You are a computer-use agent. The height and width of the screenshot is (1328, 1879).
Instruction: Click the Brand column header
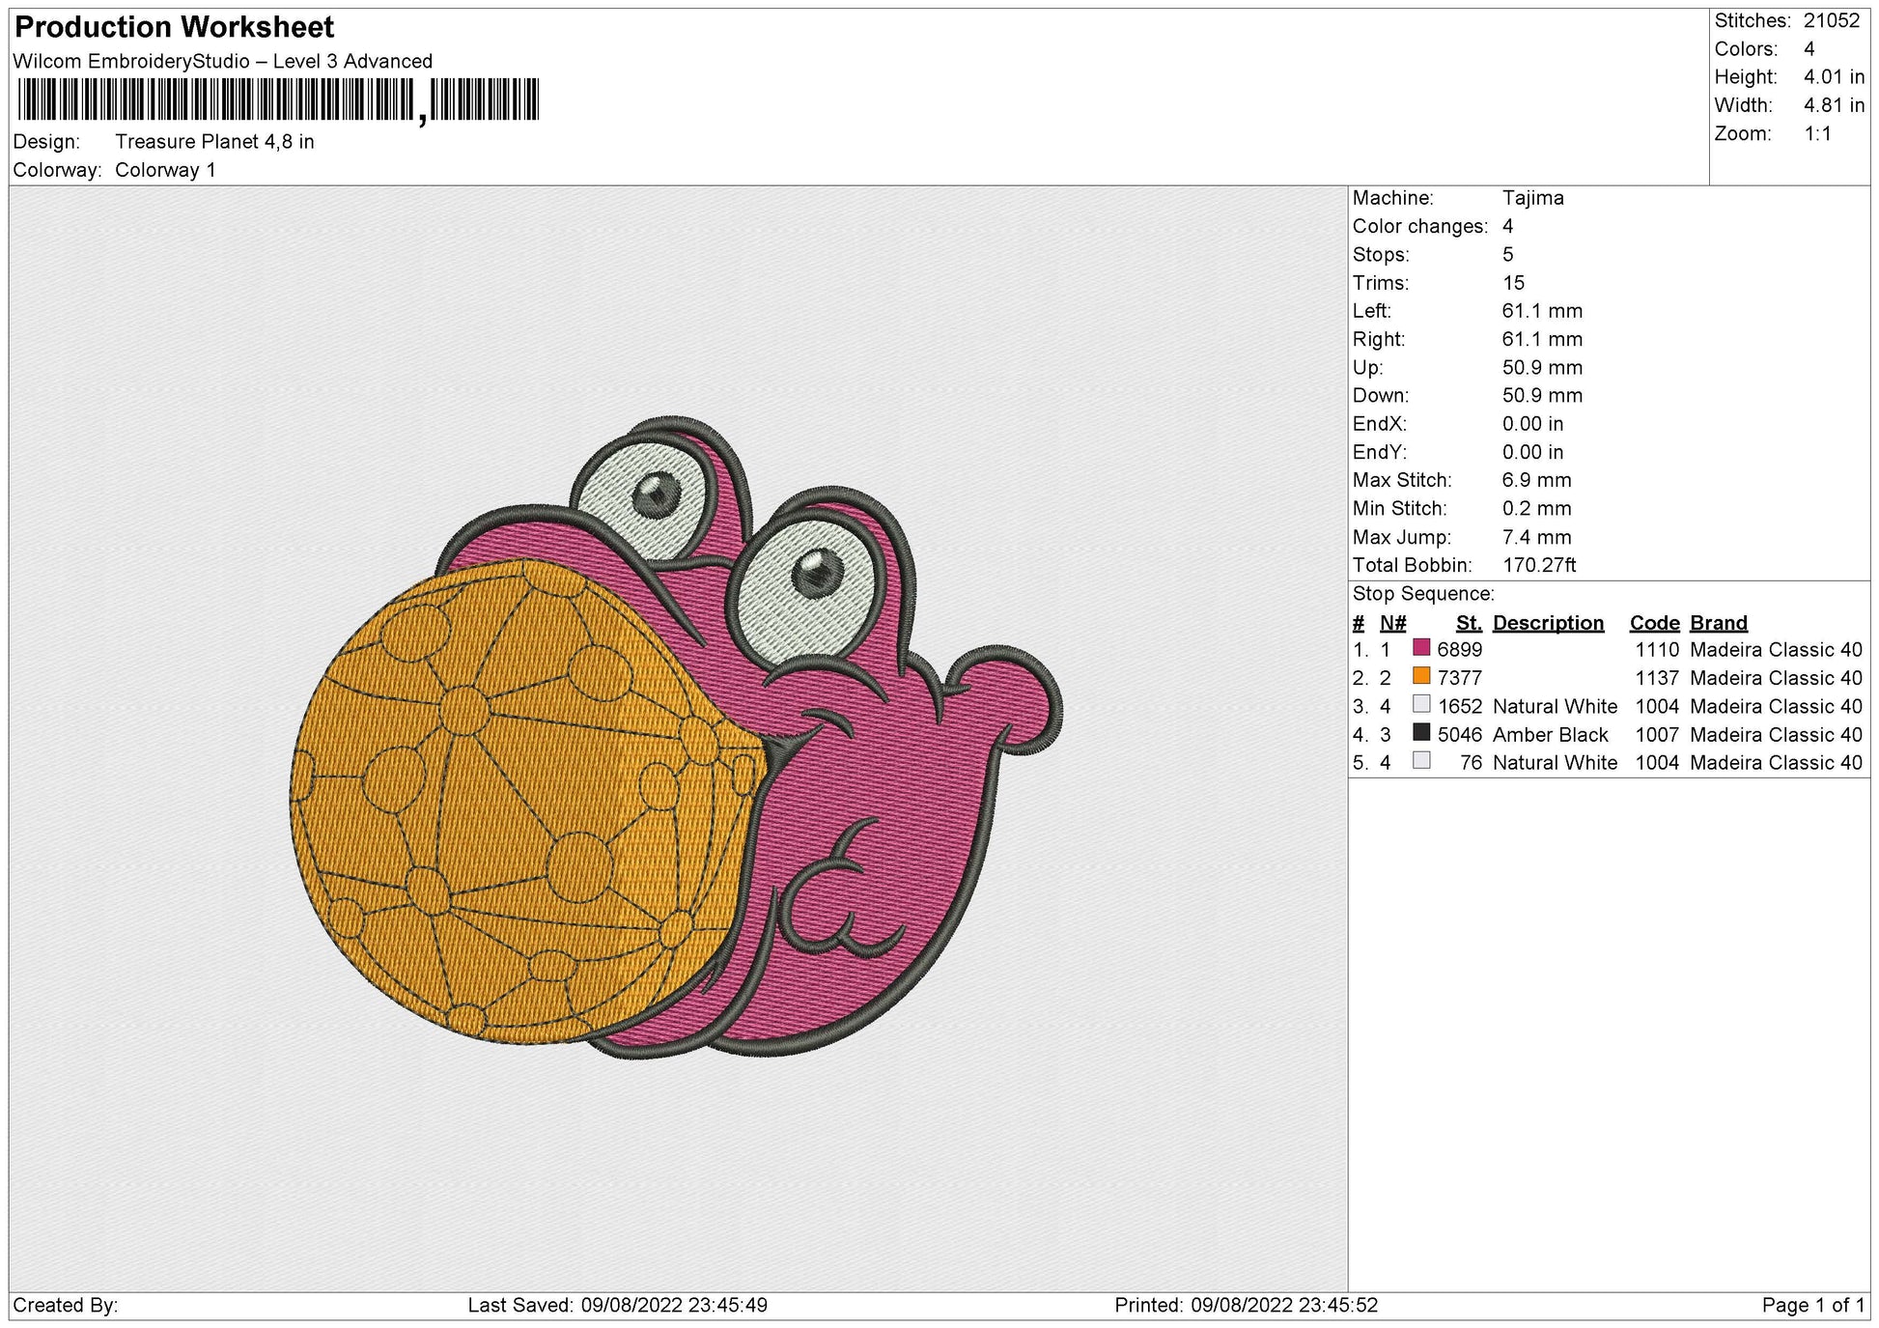click(x=1719, y=623)
